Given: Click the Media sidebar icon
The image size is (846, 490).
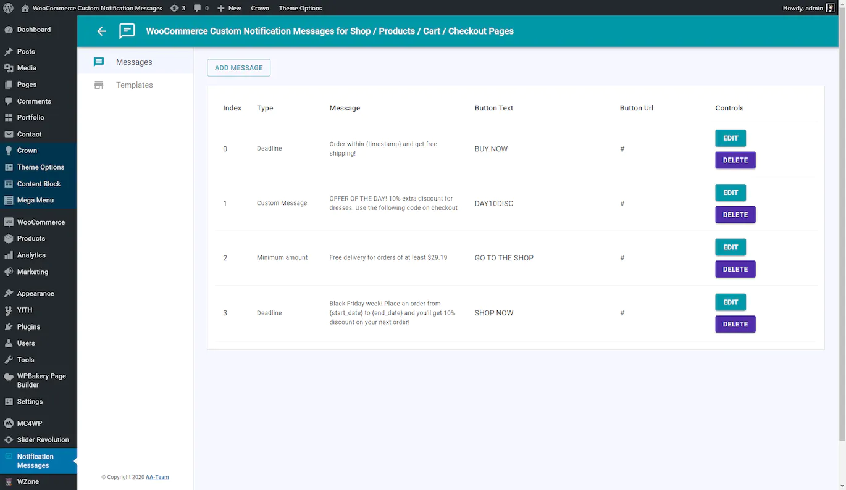Looking at the screenshot, I should coord(9,68).
